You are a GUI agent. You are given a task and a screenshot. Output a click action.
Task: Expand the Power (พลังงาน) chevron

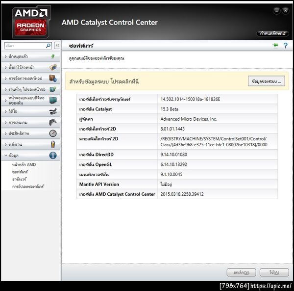tap(5, 145)
